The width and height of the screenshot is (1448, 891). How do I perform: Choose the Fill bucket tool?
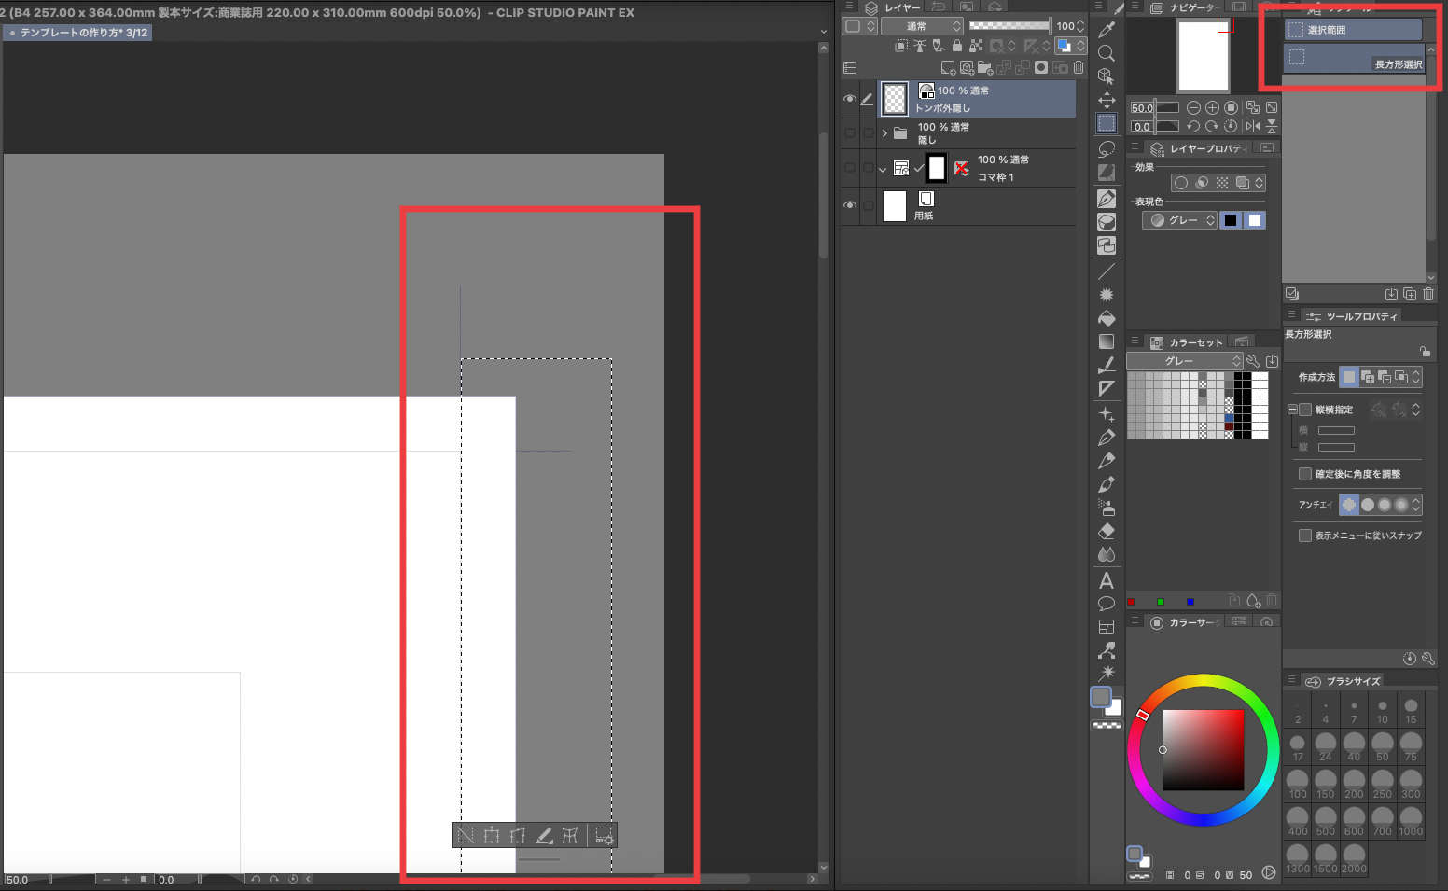point(1107,318)
